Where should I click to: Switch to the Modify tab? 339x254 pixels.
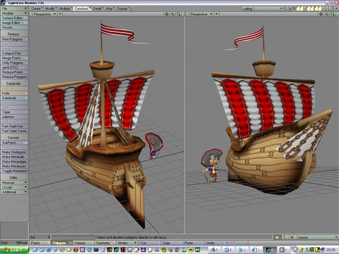[50, 8]
